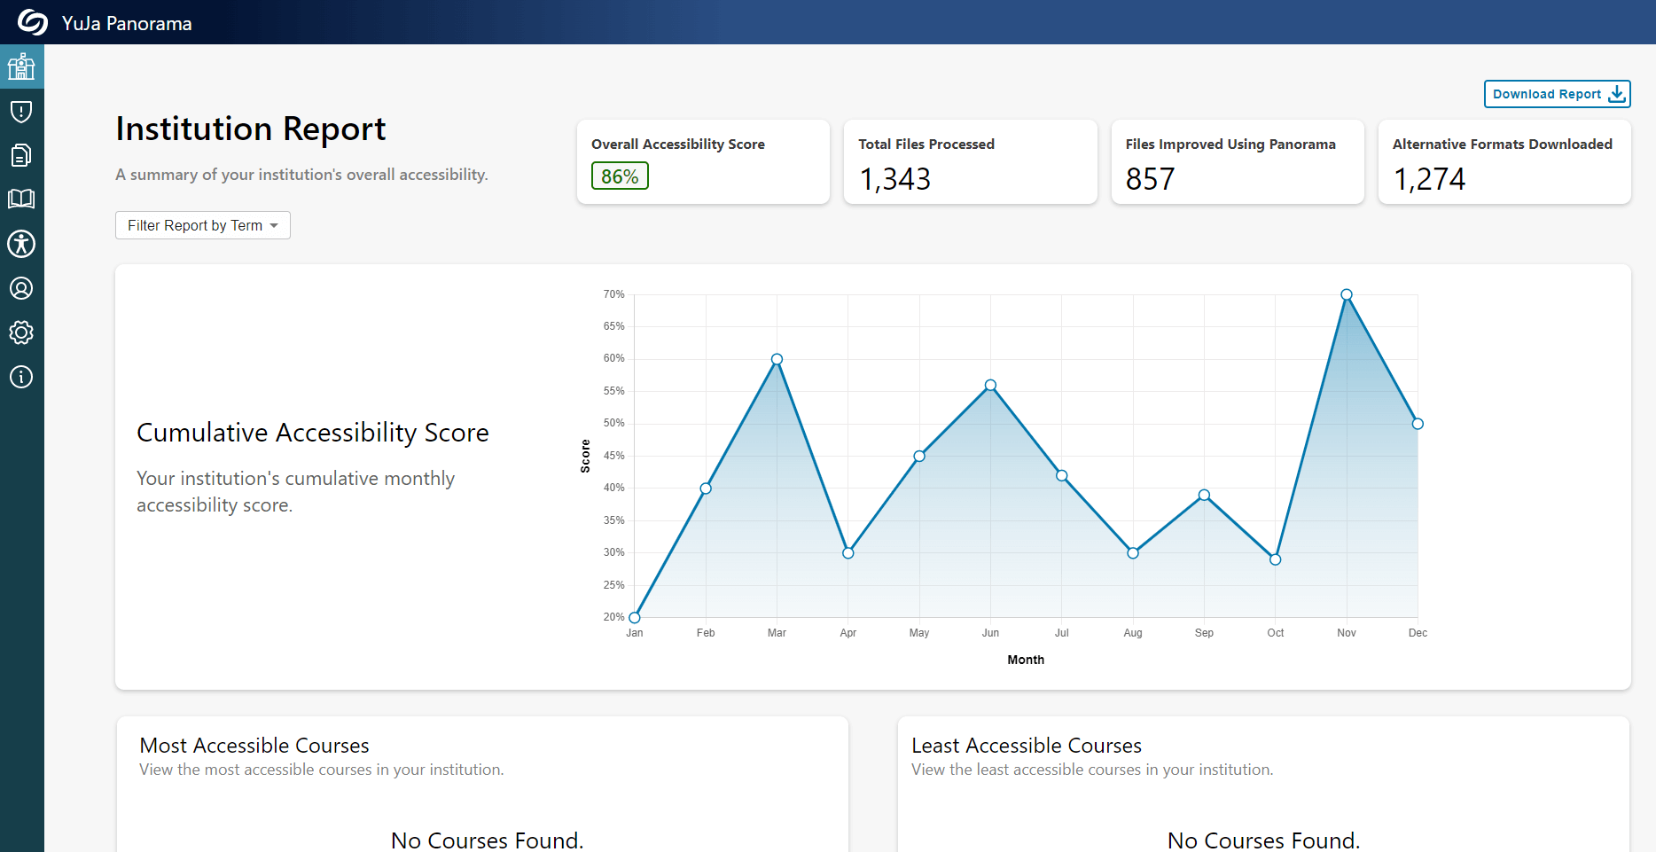Expand the Filter Report by Term dropdown
This screenshot has height=852, width=1656.
click(x=203, y=225)
